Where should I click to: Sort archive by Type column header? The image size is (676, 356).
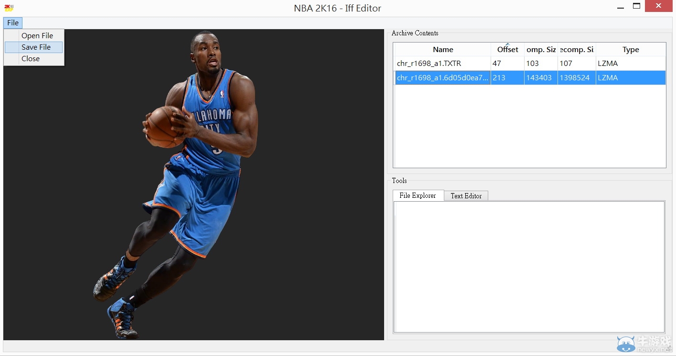point(631,50)
